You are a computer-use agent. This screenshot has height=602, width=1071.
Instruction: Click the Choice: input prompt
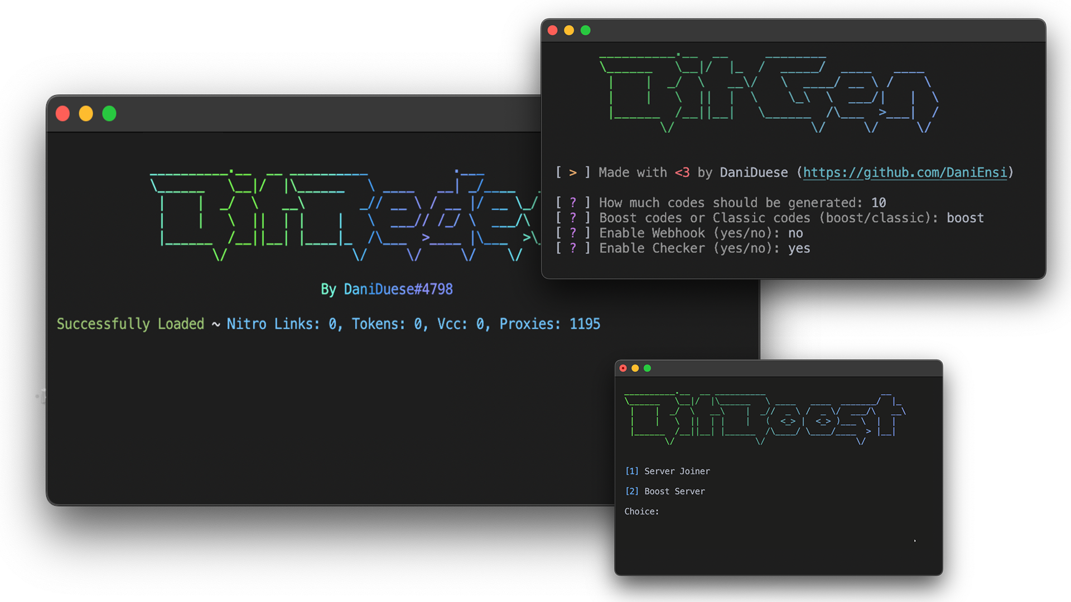(x=641, y=511)
